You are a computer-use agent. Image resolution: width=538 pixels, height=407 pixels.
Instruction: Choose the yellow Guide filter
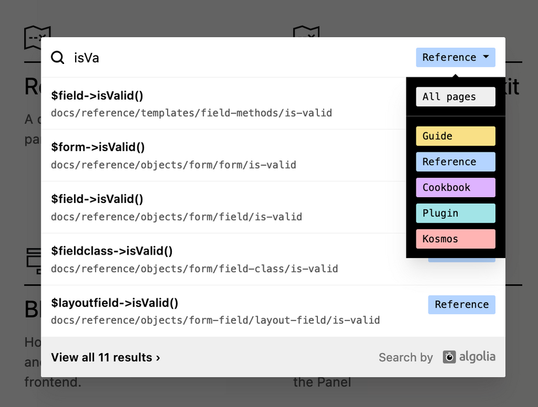[455, 136]
